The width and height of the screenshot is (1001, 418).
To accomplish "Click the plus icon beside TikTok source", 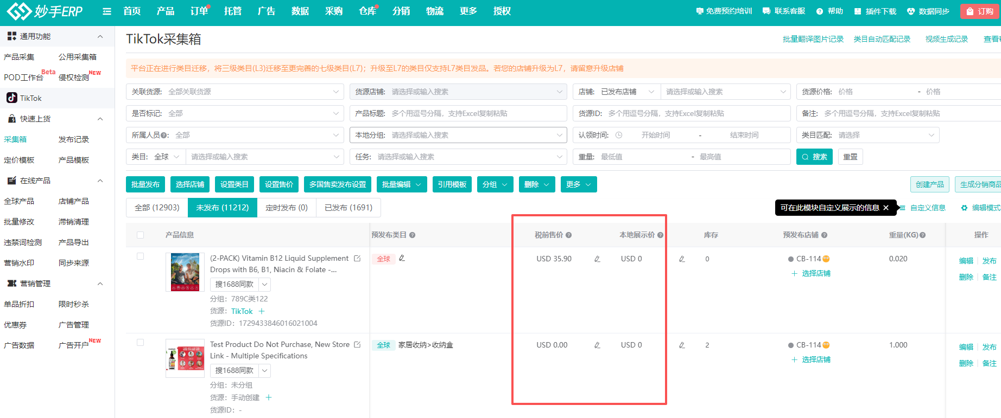I will click(x=262, y=311).
